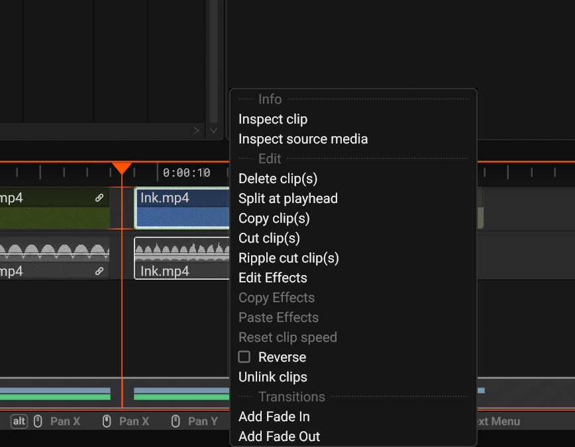Click the vertical scrollbar handle
The height and width of the screenshot is (447, 575).
tap(213, 61)
